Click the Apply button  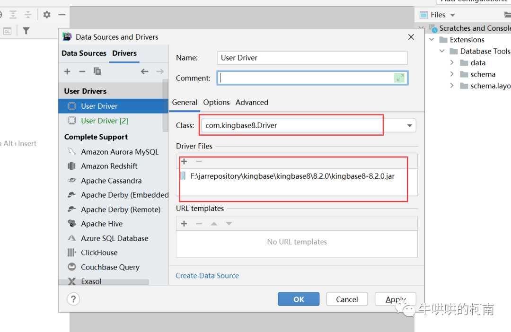tap(395, 299)
